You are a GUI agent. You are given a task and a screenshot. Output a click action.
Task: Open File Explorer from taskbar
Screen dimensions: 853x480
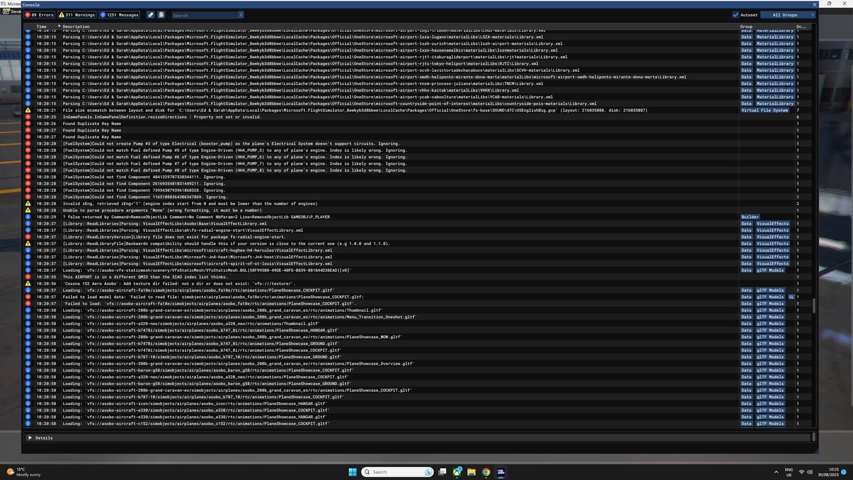tap(471, 472)
